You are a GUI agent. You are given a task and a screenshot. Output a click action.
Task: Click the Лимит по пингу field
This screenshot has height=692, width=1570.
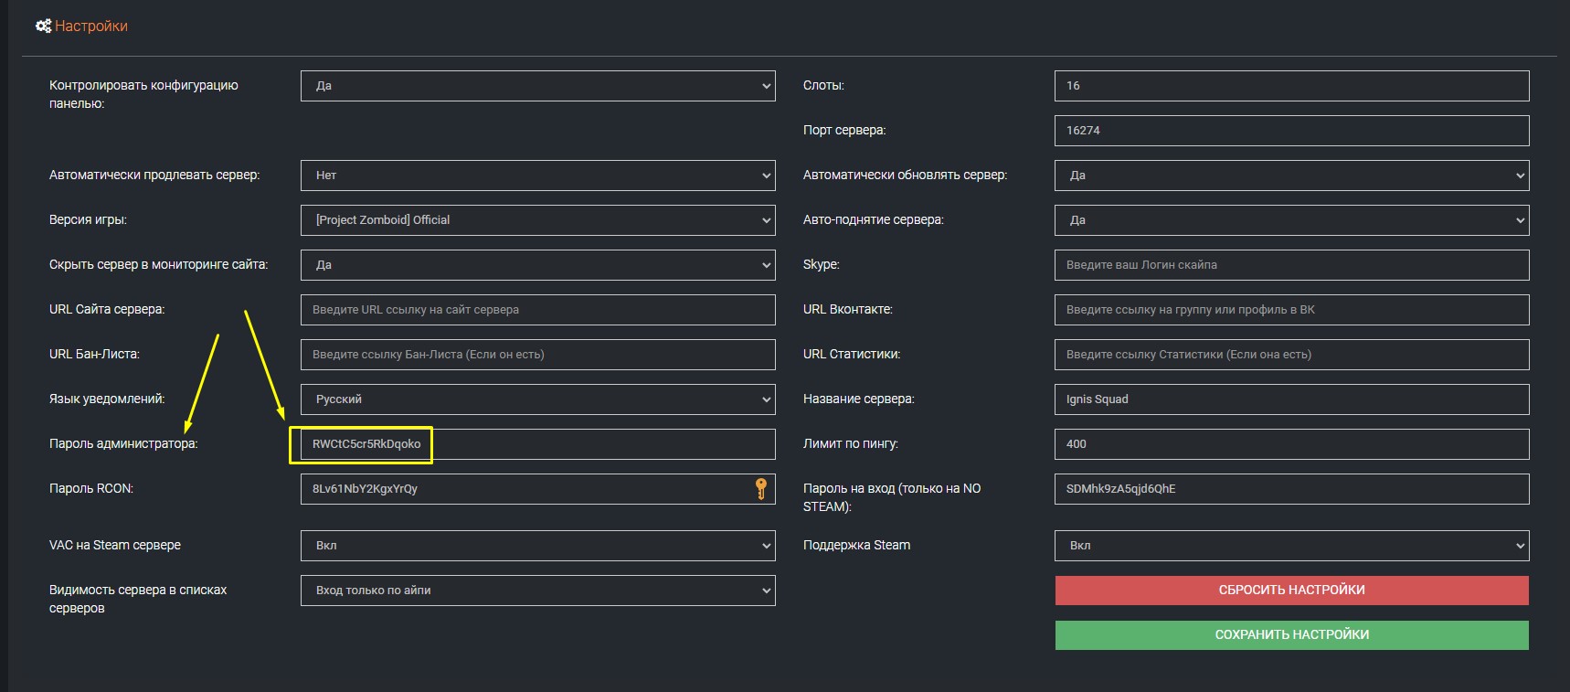click(1291, 444)
